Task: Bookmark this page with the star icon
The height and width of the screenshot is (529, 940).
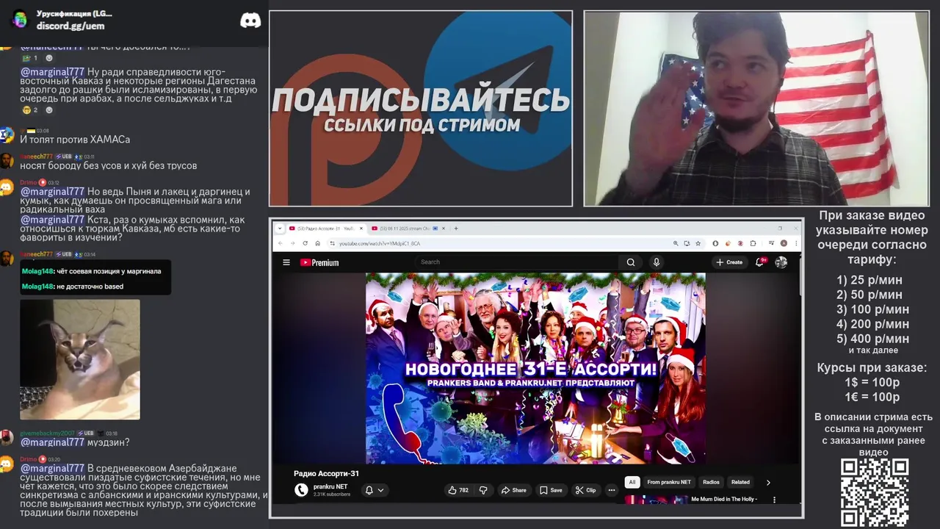Action: [698, 243]
